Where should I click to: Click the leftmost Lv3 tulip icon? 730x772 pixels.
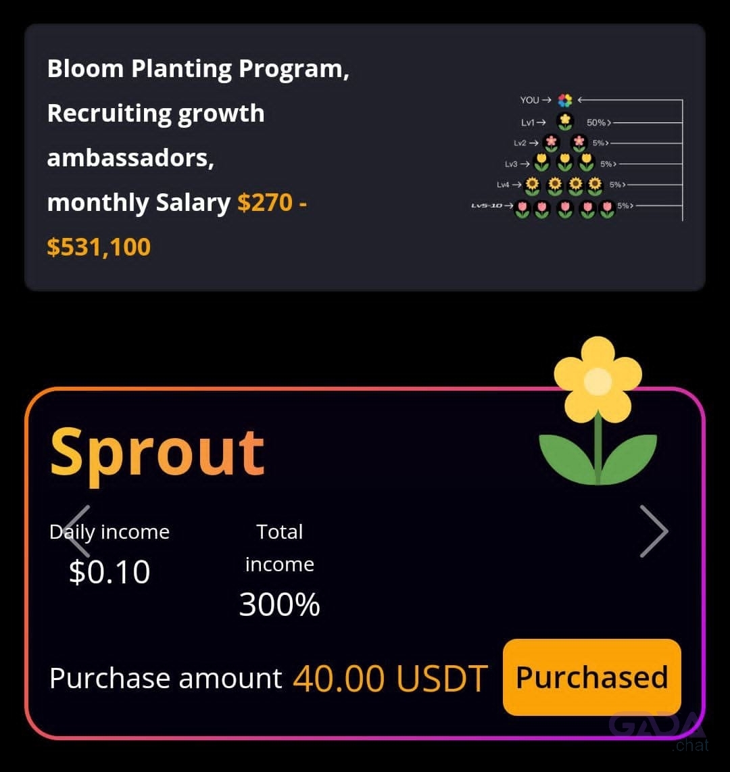[x=541, y=162]
